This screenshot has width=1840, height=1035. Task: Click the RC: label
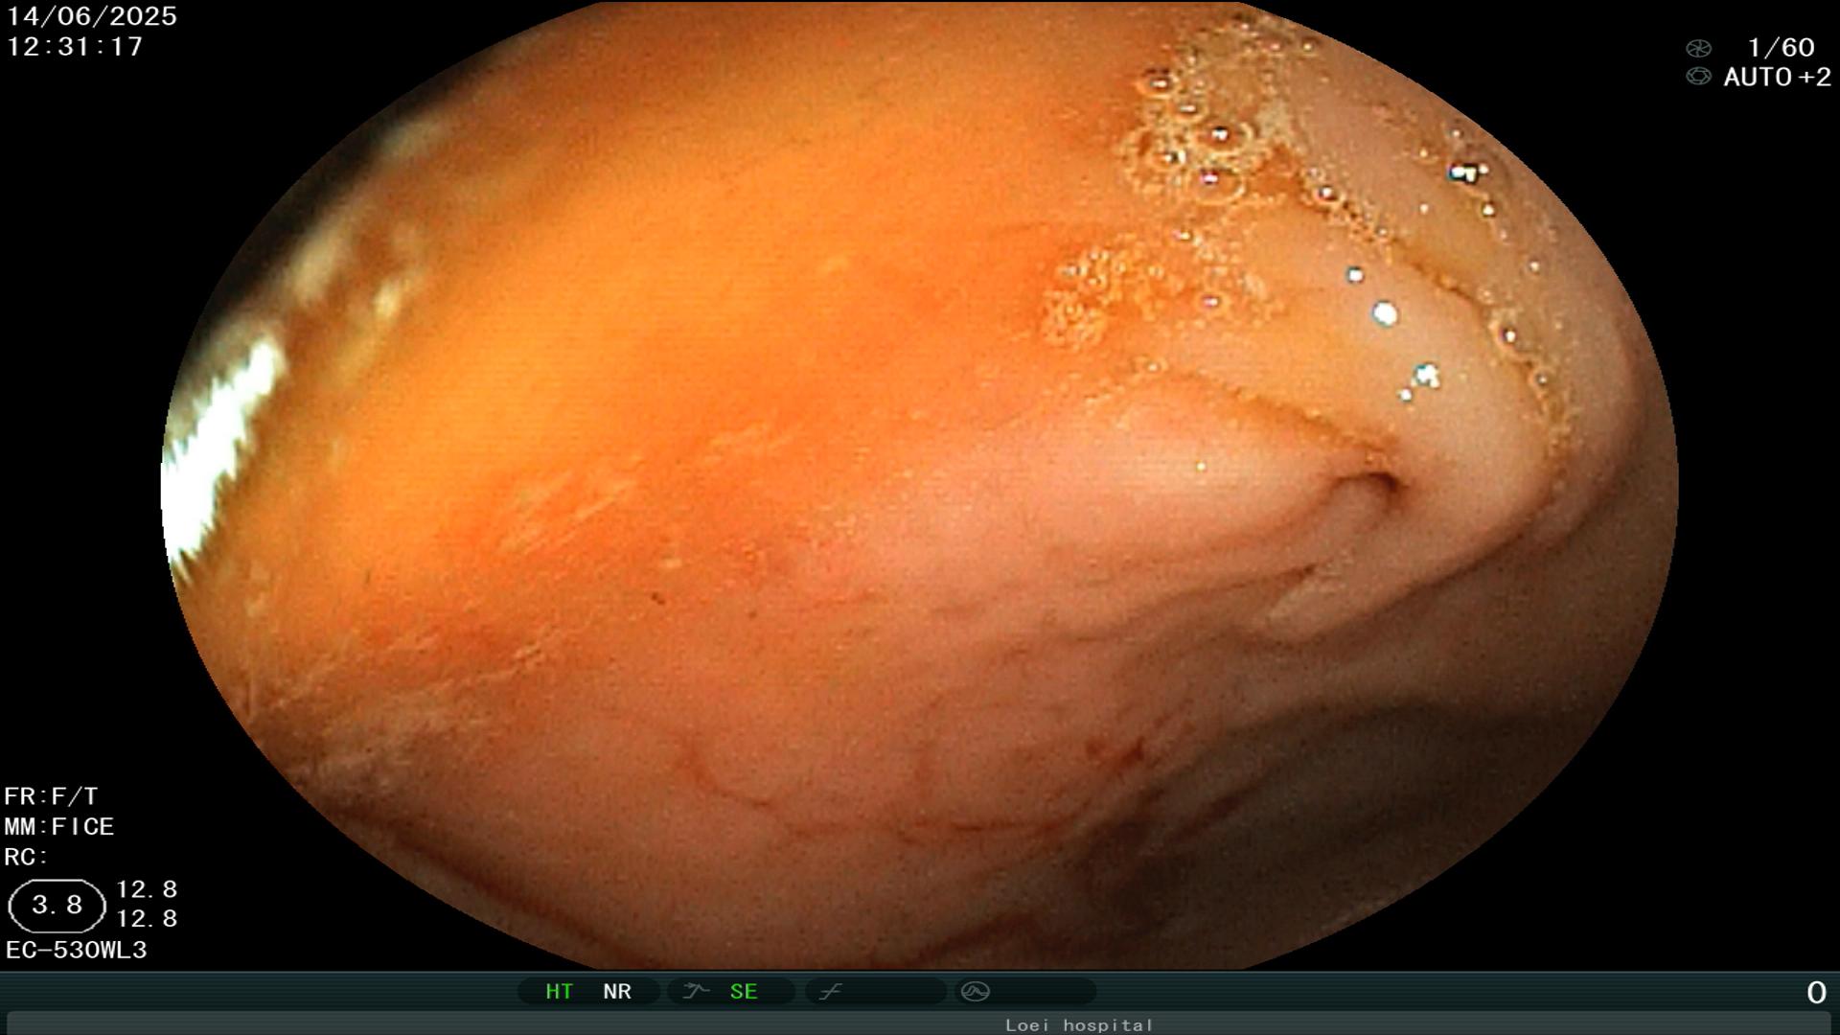pyautogui.click(x=26, y=858)
